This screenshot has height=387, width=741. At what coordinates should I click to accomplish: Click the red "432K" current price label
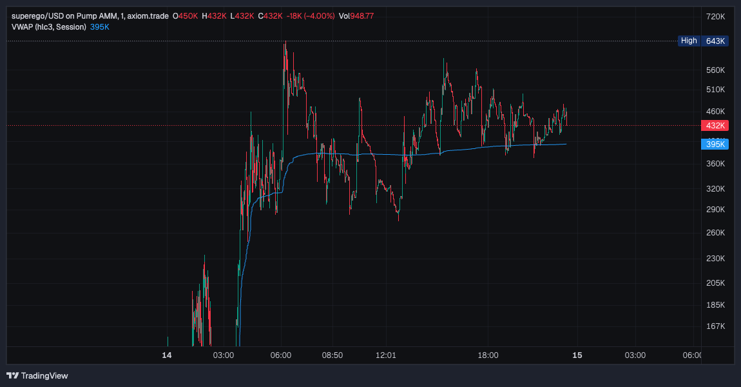pos(715,125)
